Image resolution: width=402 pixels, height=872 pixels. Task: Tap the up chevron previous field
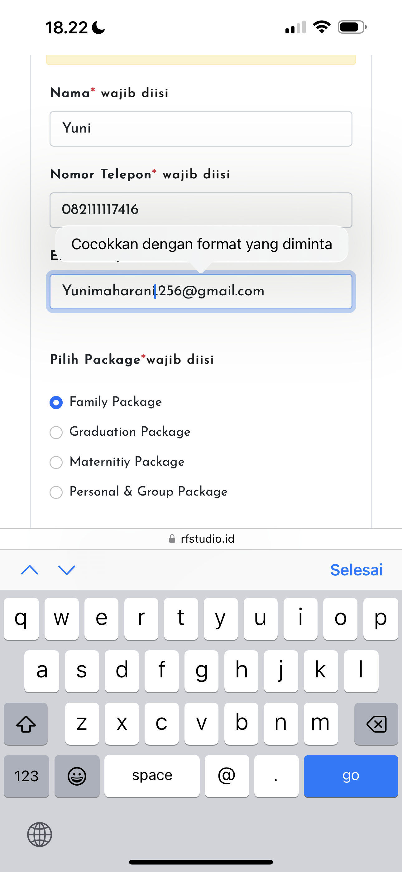coord(30,570)
